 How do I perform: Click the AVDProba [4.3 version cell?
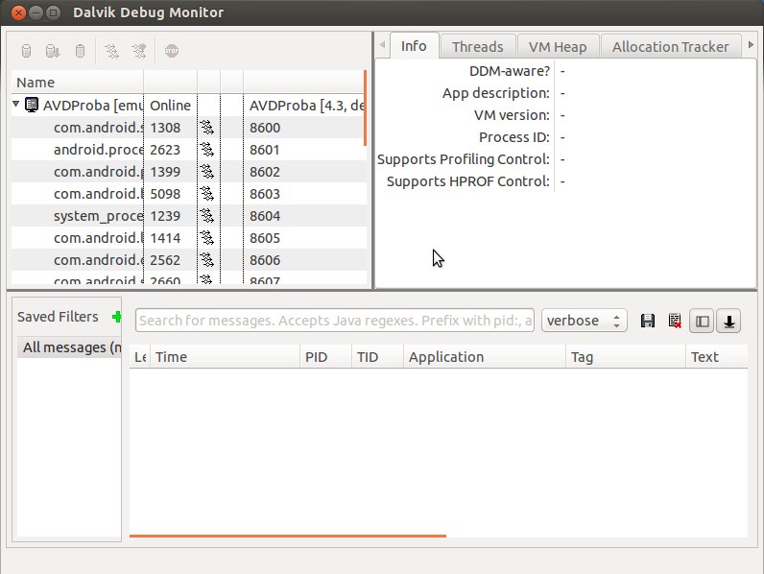[x=305, y=106]
